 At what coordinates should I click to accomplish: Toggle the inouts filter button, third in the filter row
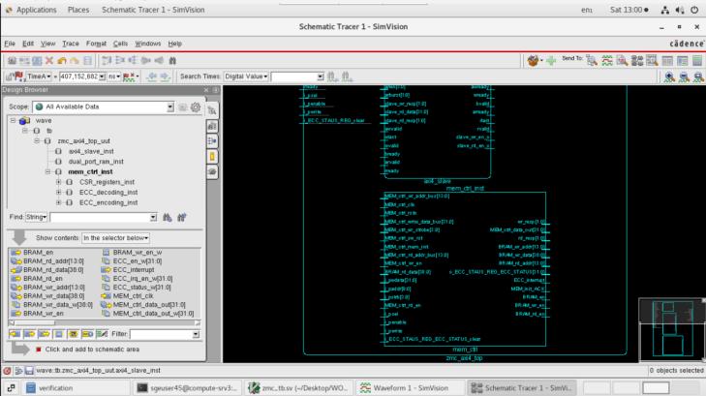click(44, 334)
